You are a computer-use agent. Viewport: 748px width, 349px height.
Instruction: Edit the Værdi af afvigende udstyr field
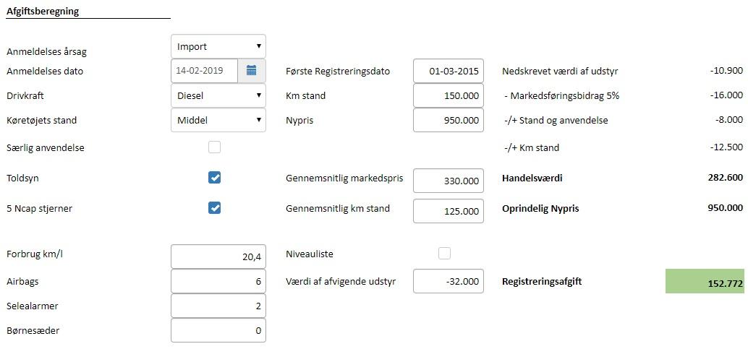(448, 281)
